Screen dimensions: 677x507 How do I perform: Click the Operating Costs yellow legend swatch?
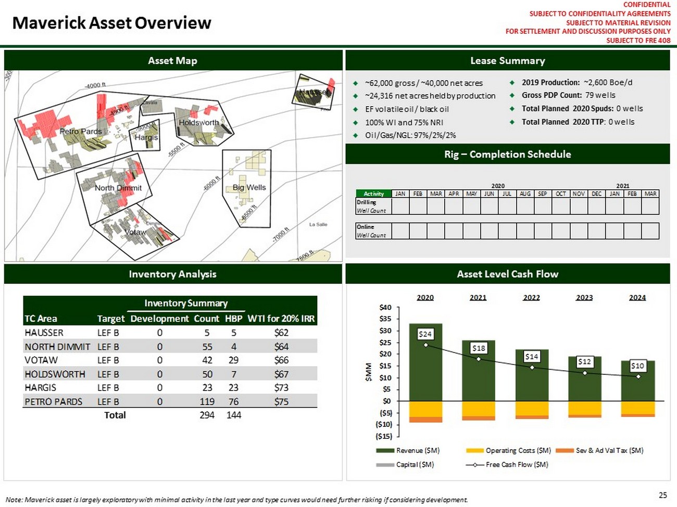pos(474,451)
